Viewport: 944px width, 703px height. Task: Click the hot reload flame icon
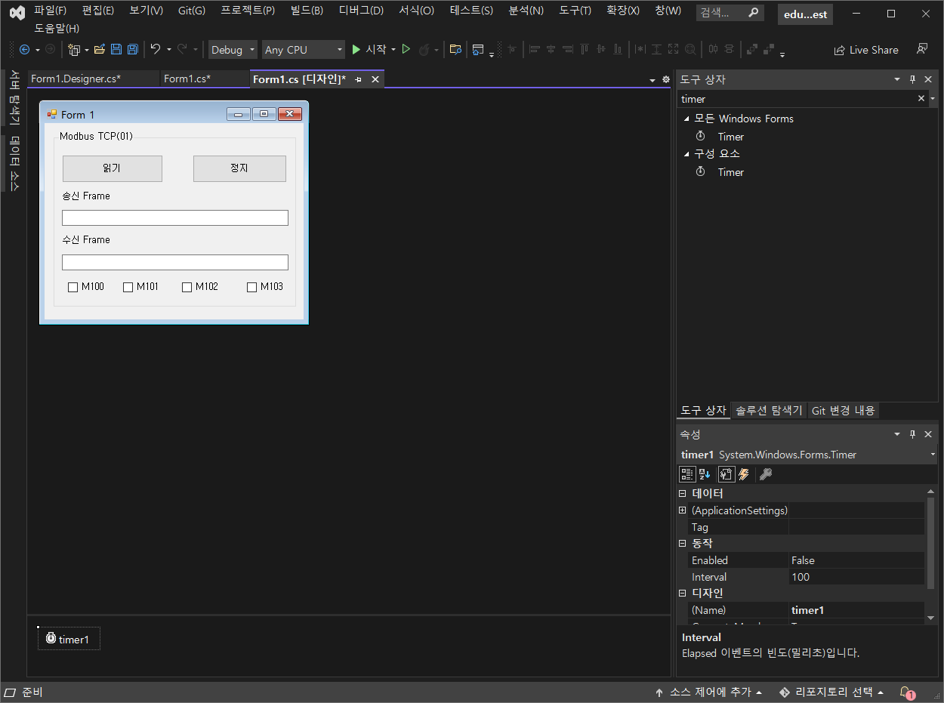(424, 50)
